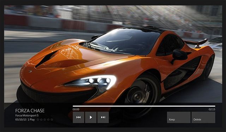Skip to the previous clip
The image size is (226, 132).
click(78, 117)
